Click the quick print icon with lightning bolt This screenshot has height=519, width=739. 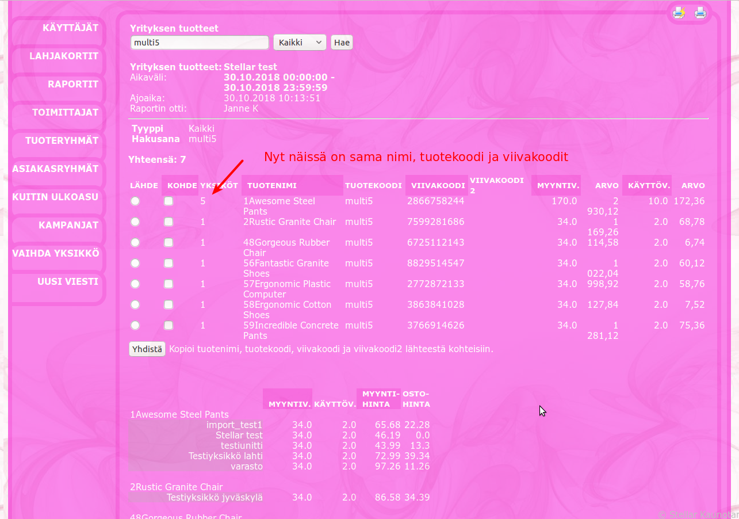(679, 13)
